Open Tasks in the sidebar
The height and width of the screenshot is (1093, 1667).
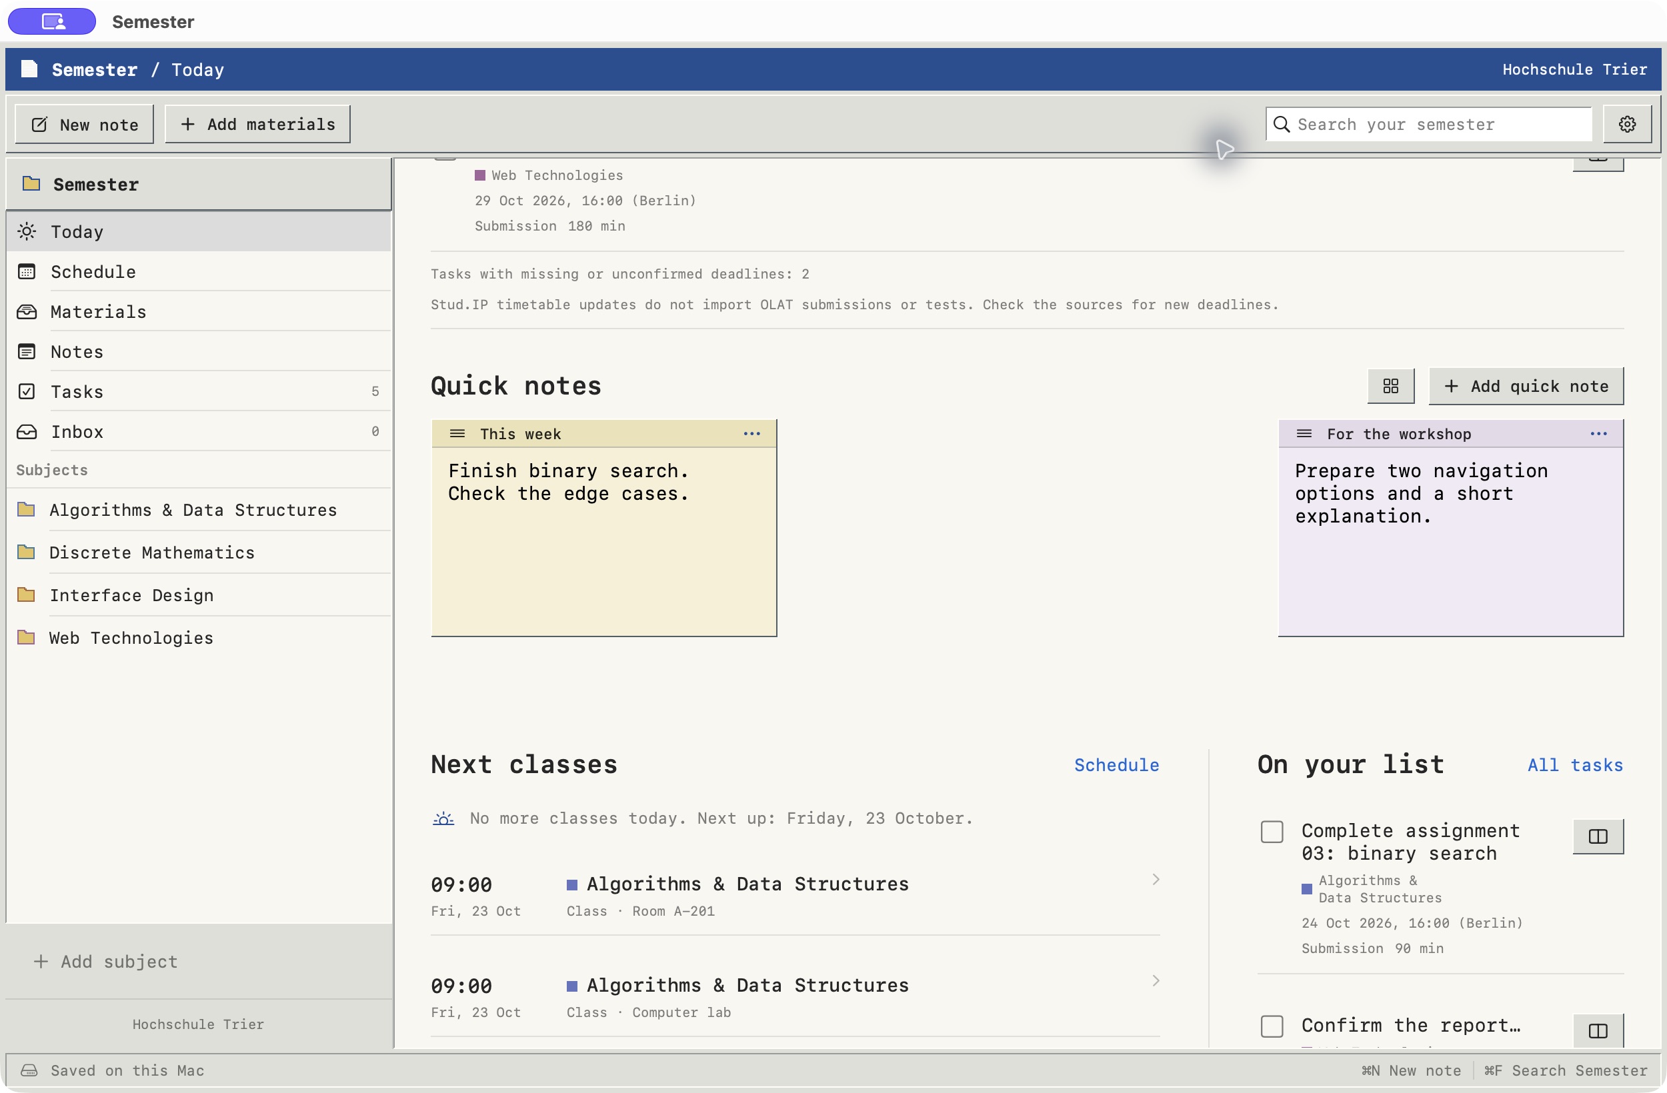(199, 391)
